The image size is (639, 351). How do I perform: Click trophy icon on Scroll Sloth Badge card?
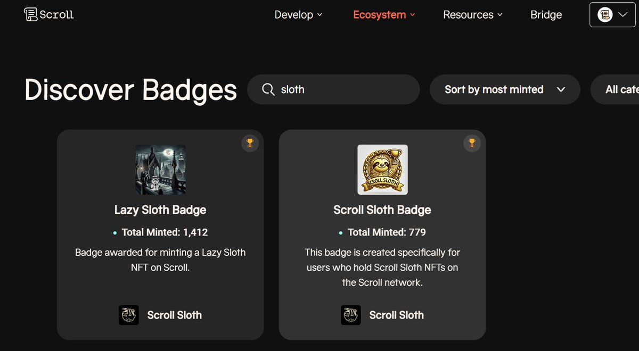pos(472,143)
